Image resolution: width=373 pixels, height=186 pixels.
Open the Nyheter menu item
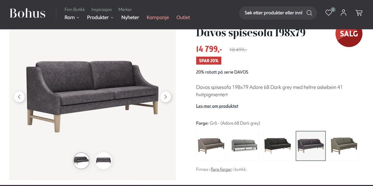click(130, 17)
